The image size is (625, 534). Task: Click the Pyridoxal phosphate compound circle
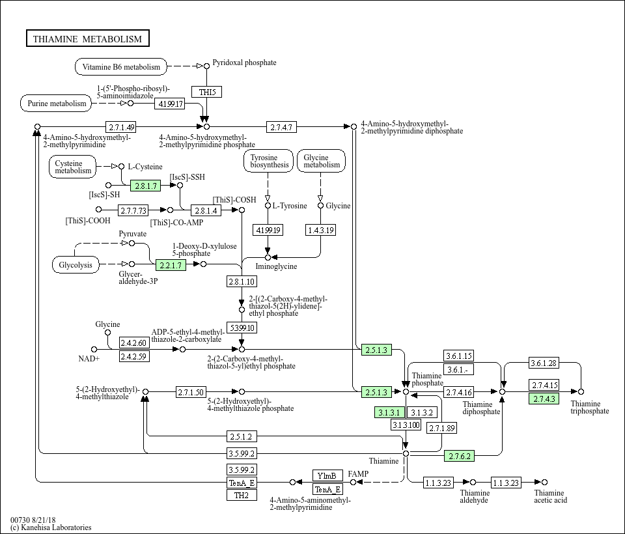pos(206,66)
